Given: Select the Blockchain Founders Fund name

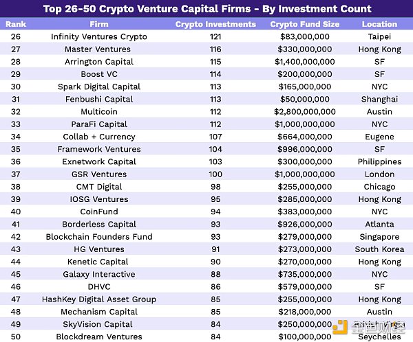Looking at the screenshot, I should 99,237.
